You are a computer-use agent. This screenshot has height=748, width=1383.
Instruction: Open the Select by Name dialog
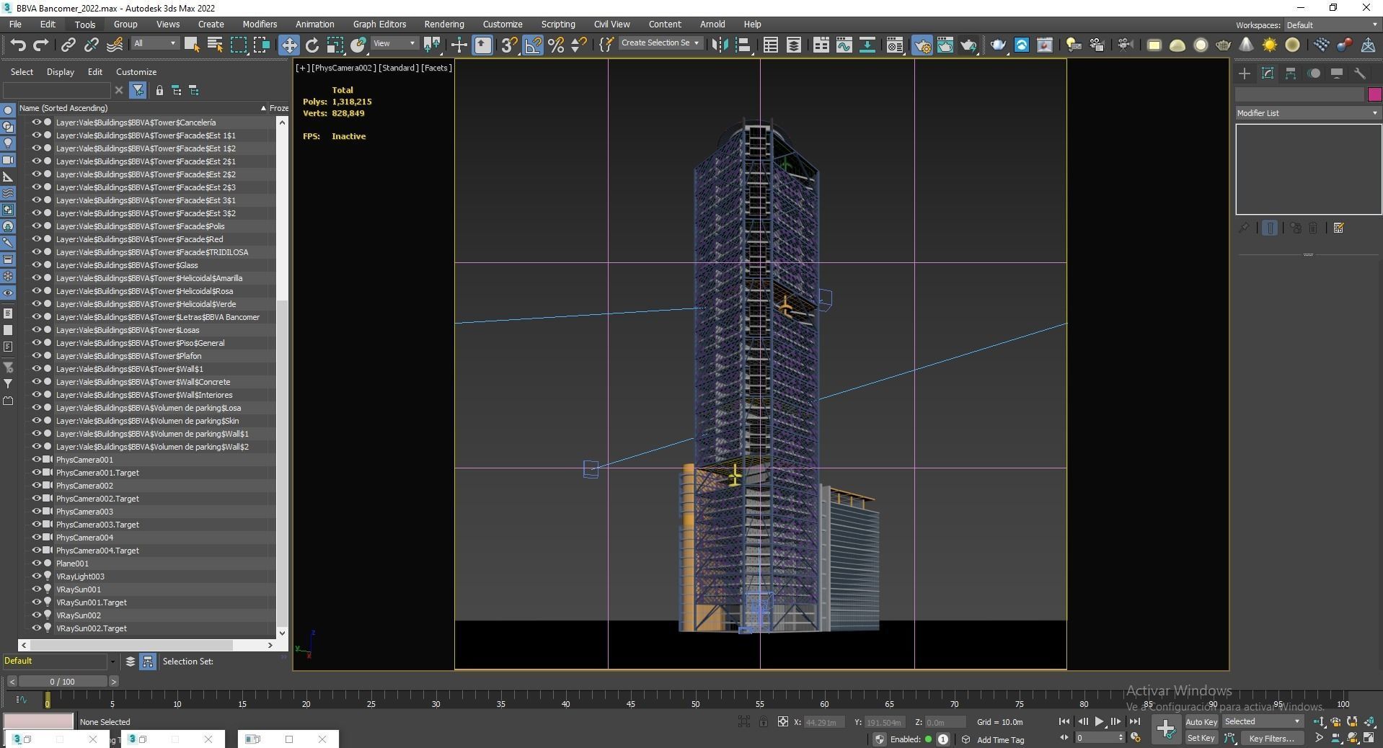tap(215, 45)
